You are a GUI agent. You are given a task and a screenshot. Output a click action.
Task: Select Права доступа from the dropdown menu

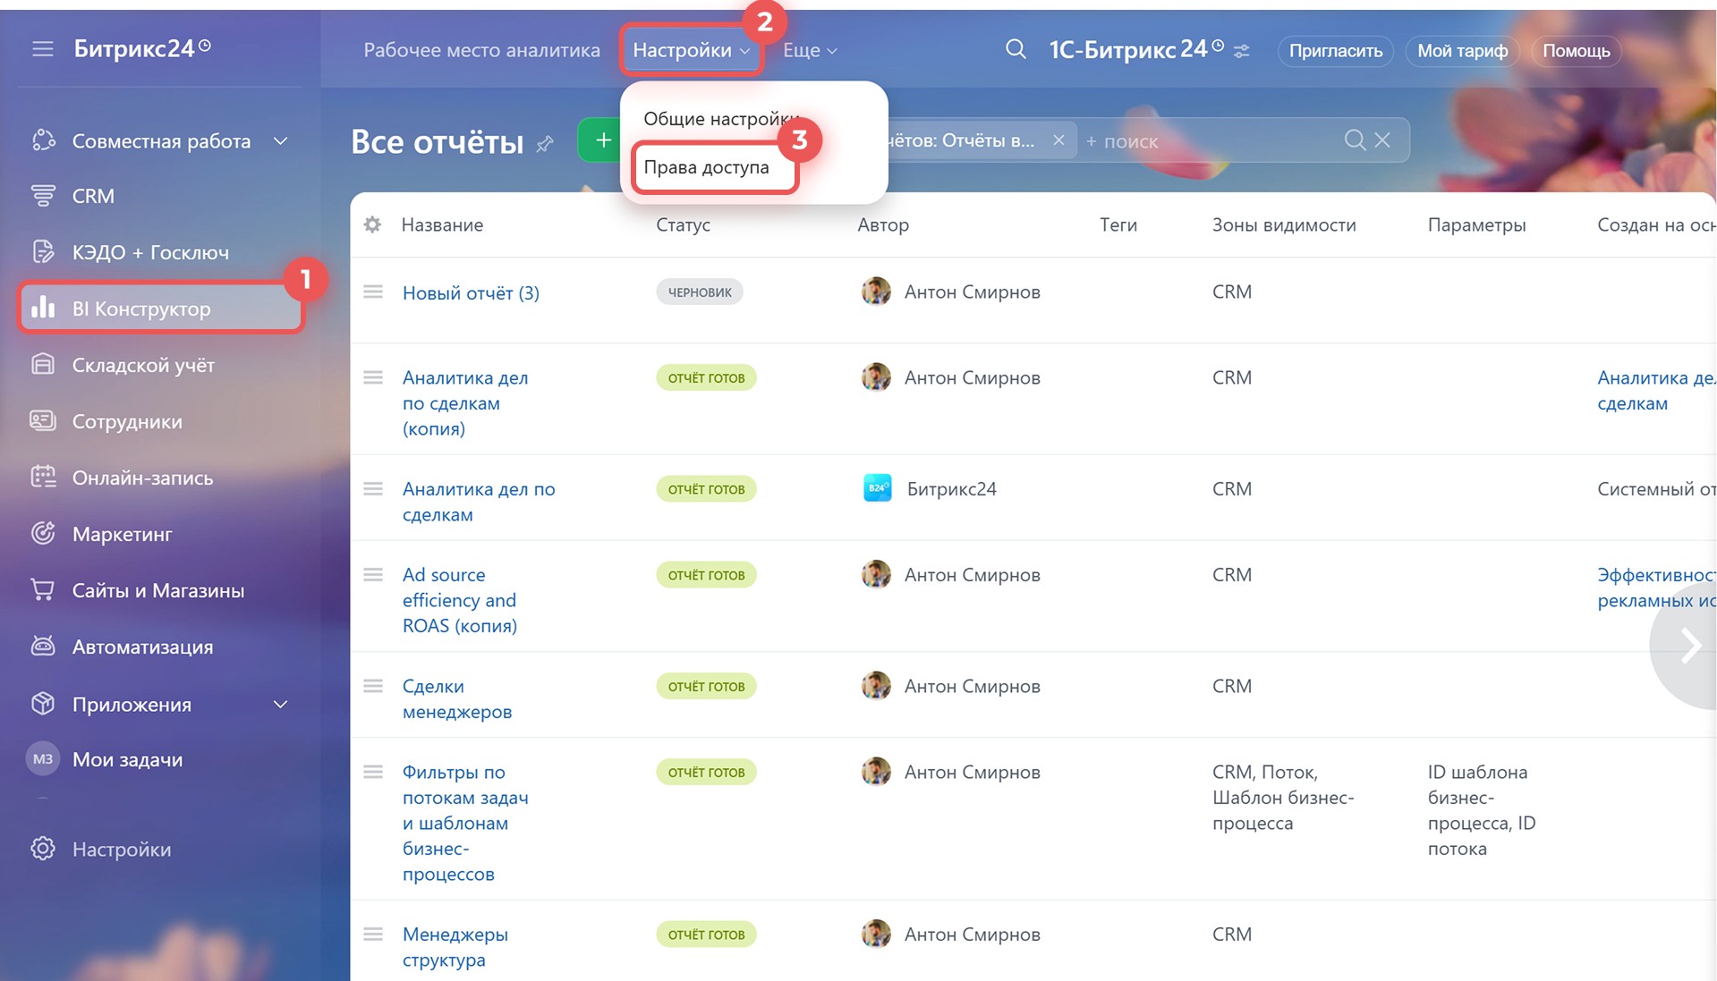point(706,167)
